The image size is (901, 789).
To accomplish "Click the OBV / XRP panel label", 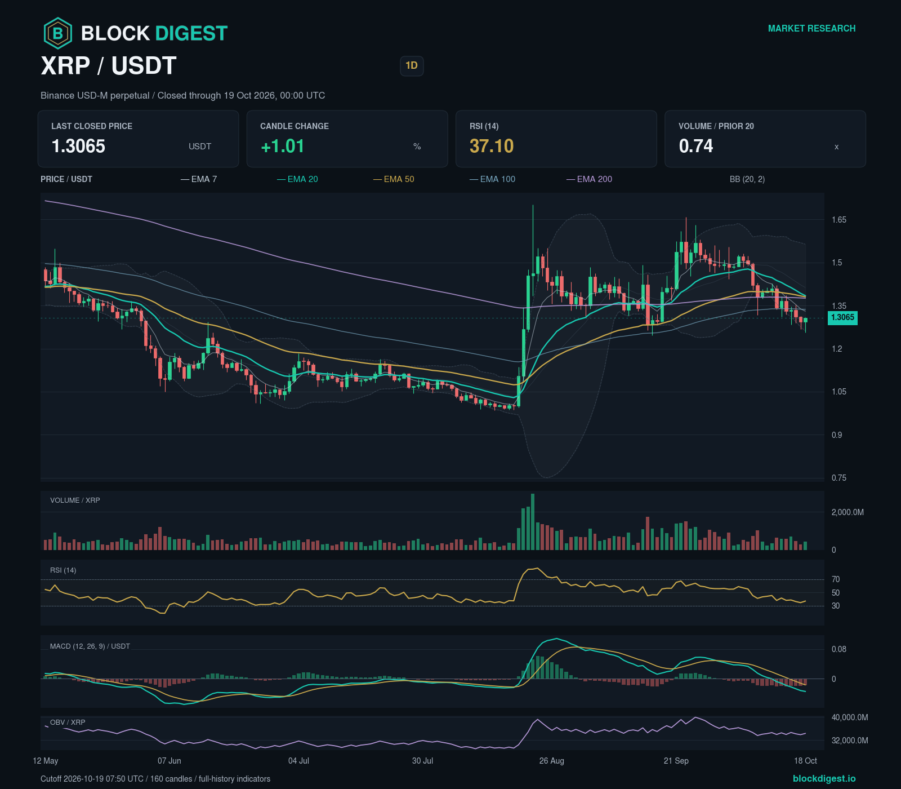I will [68, 722].
